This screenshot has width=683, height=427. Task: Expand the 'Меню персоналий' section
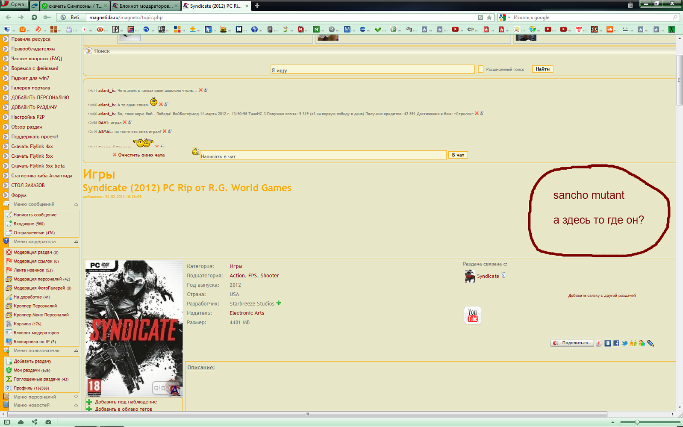pyautogui.click(x=76, y=397)
